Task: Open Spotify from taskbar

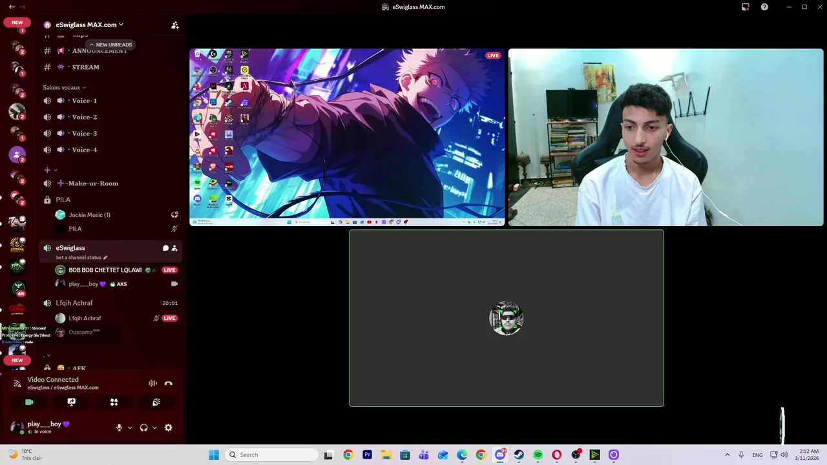Action: (538, 455)
